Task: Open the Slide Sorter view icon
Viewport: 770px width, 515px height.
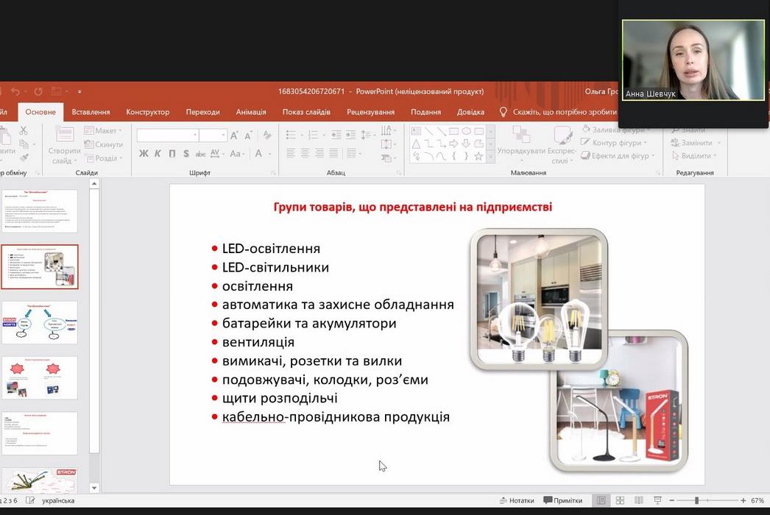Action: click(620, 500)
